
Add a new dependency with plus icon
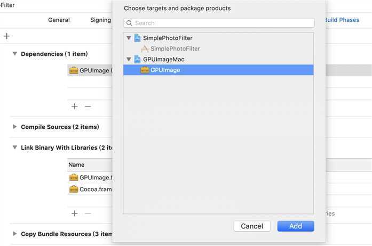pyautogui.click(x=75, y=106)
